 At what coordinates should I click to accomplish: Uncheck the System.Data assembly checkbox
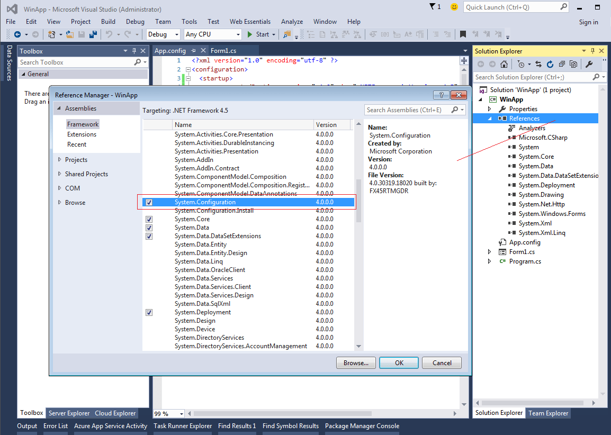149,228
